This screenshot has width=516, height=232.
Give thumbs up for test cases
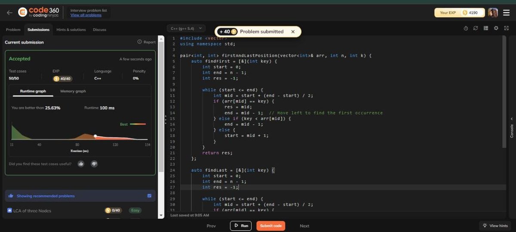[80, 164]
